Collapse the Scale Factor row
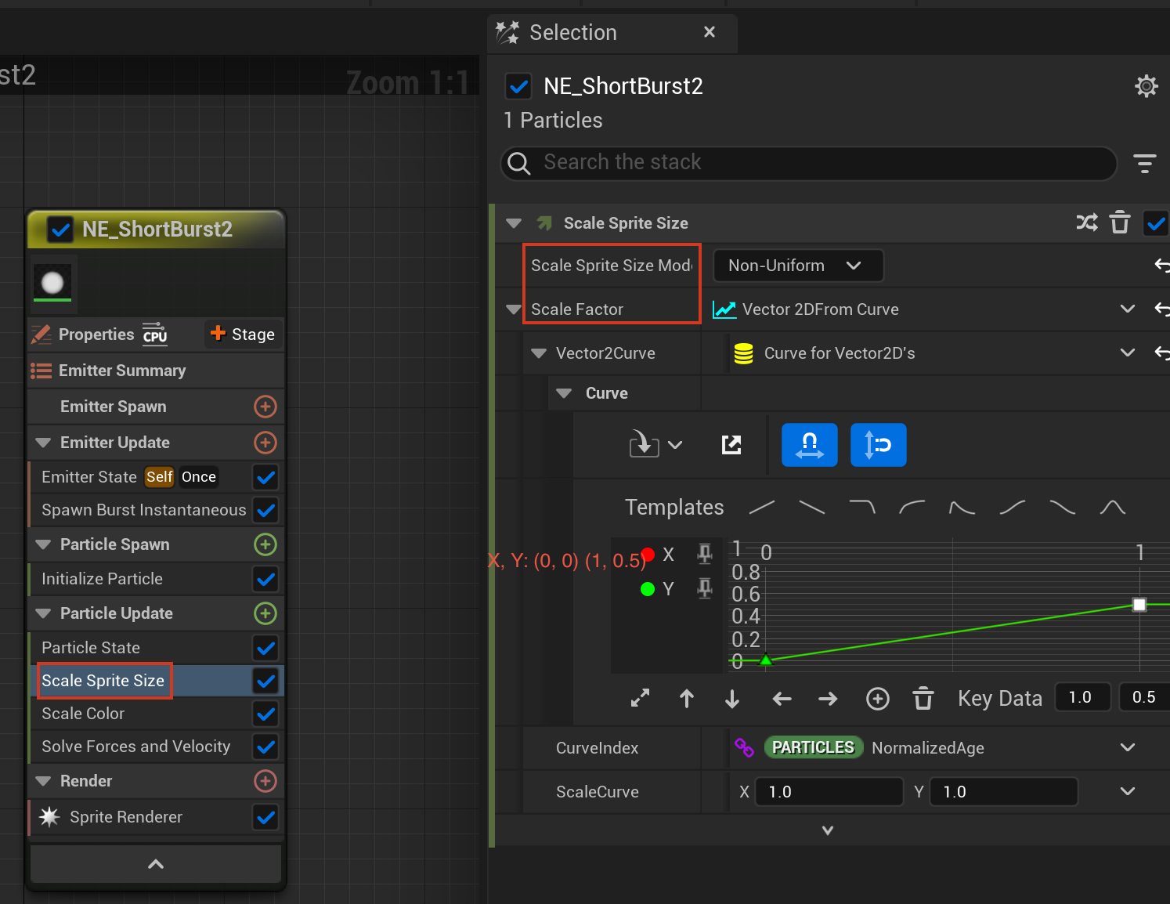The width and height of the screenshot is (1170, 904). (x=514, y=309)
